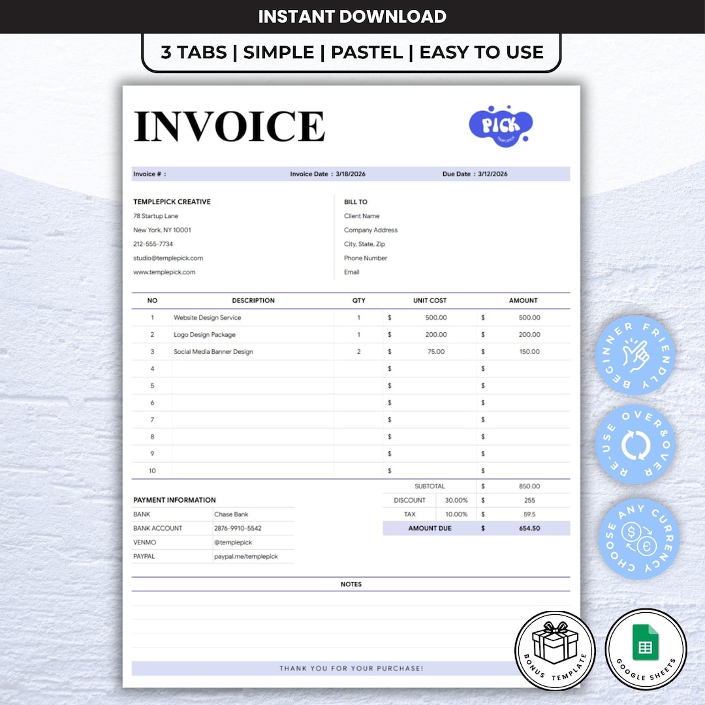Image resolution: width=705 pixels, height=705 pixels.
Task: Click Due Date value 3/12/2026
Action: click(x=492, y=174)
